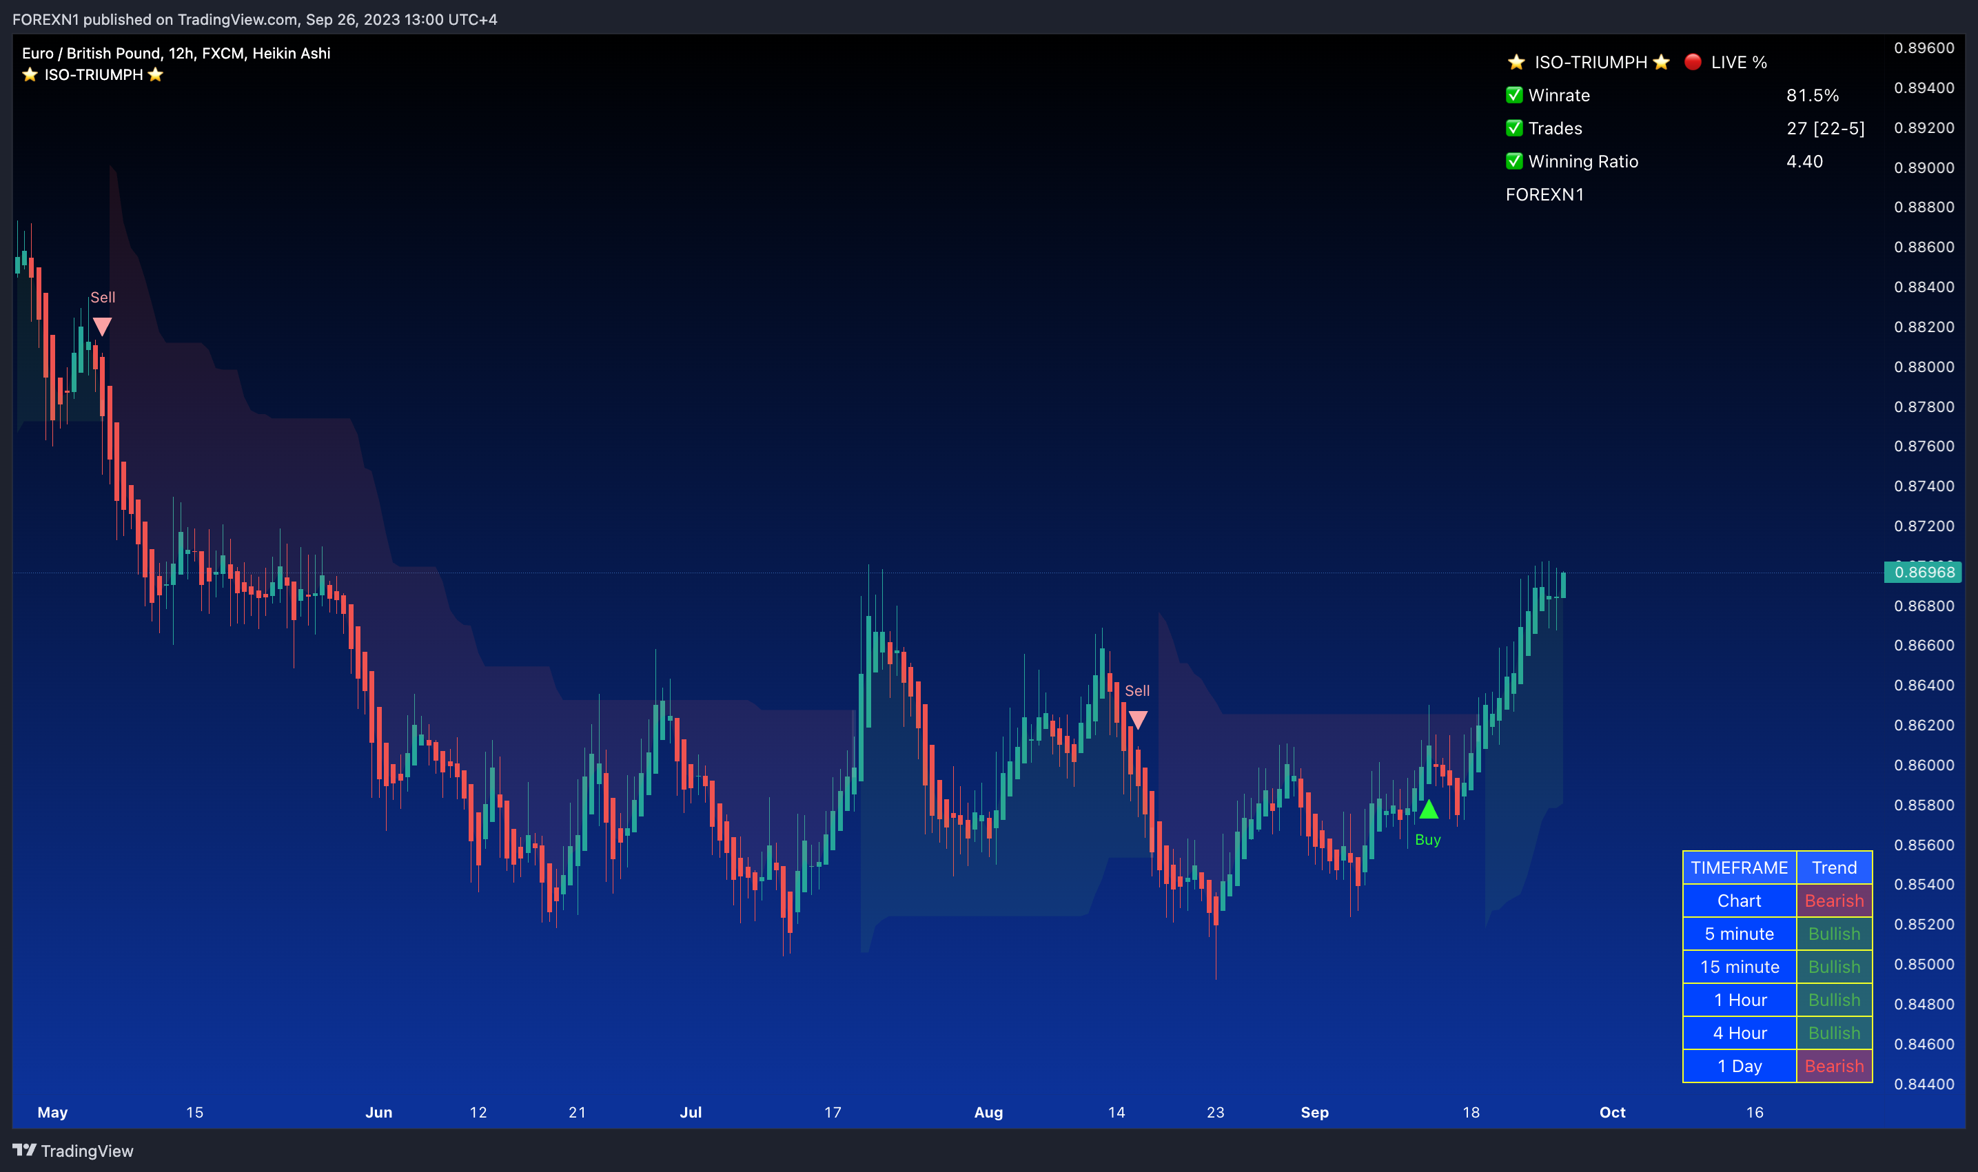The height and width of the screenshot is (1172, 1978).
Task: Click the 0.84400 price axis label
Action: (1924, 1084)
